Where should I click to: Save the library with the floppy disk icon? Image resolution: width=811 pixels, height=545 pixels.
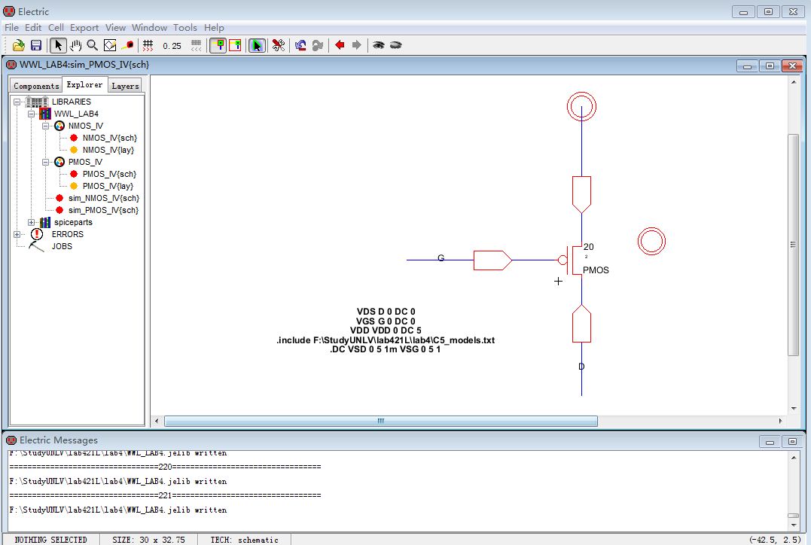(35, 45)
